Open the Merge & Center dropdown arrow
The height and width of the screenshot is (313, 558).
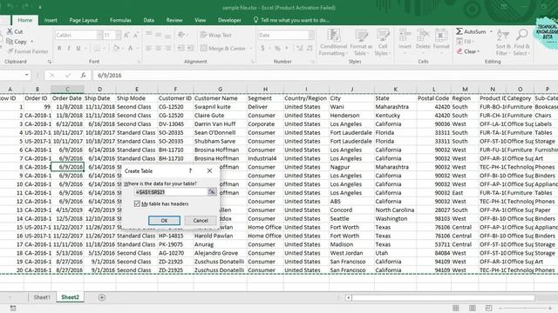click(251, 49)
